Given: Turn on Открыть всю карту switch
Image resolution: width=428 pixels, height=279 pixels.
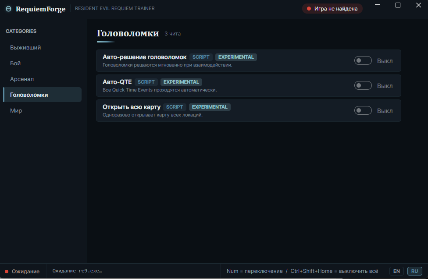Looking at the screenshot, I should (363, 110).
